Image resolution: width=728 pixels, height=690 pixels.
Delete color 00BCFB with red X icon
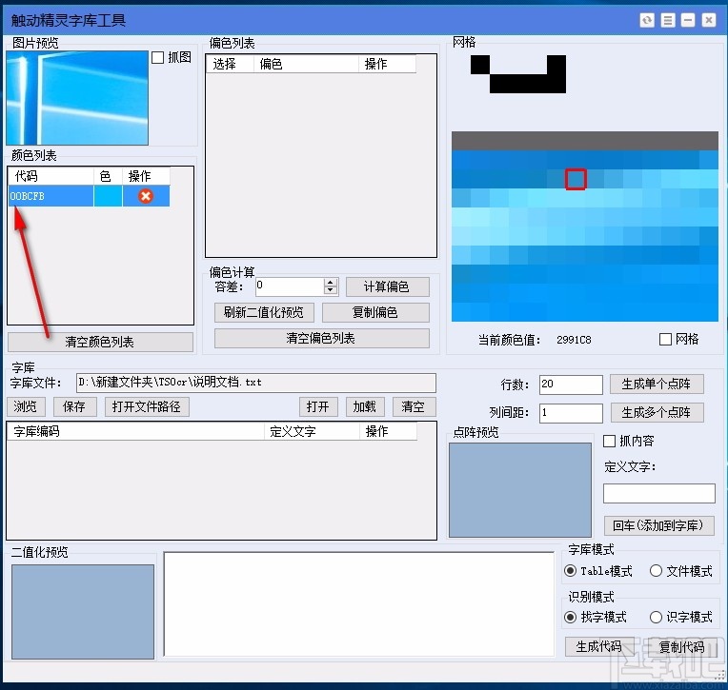(x=146, y=196)
